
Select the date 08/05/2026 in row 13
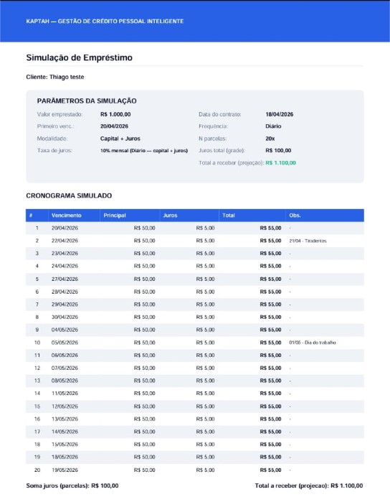point(65,381)
